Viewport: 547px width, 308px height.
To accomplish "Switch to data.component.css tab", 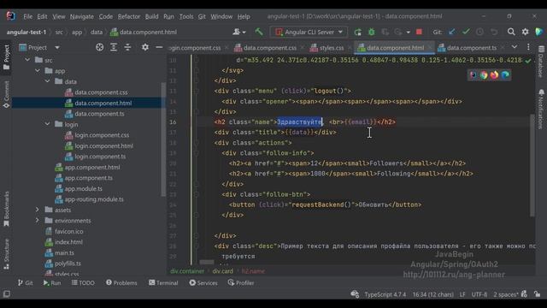I will tap(269, 48).
